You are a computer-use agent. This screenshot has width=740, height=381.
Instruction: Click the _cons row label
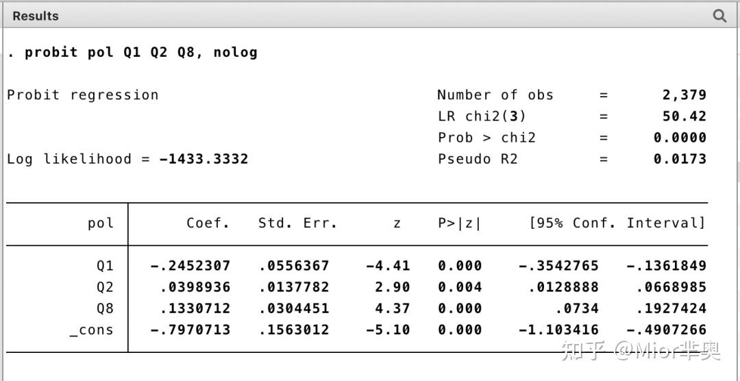click(x=92, y=330)
